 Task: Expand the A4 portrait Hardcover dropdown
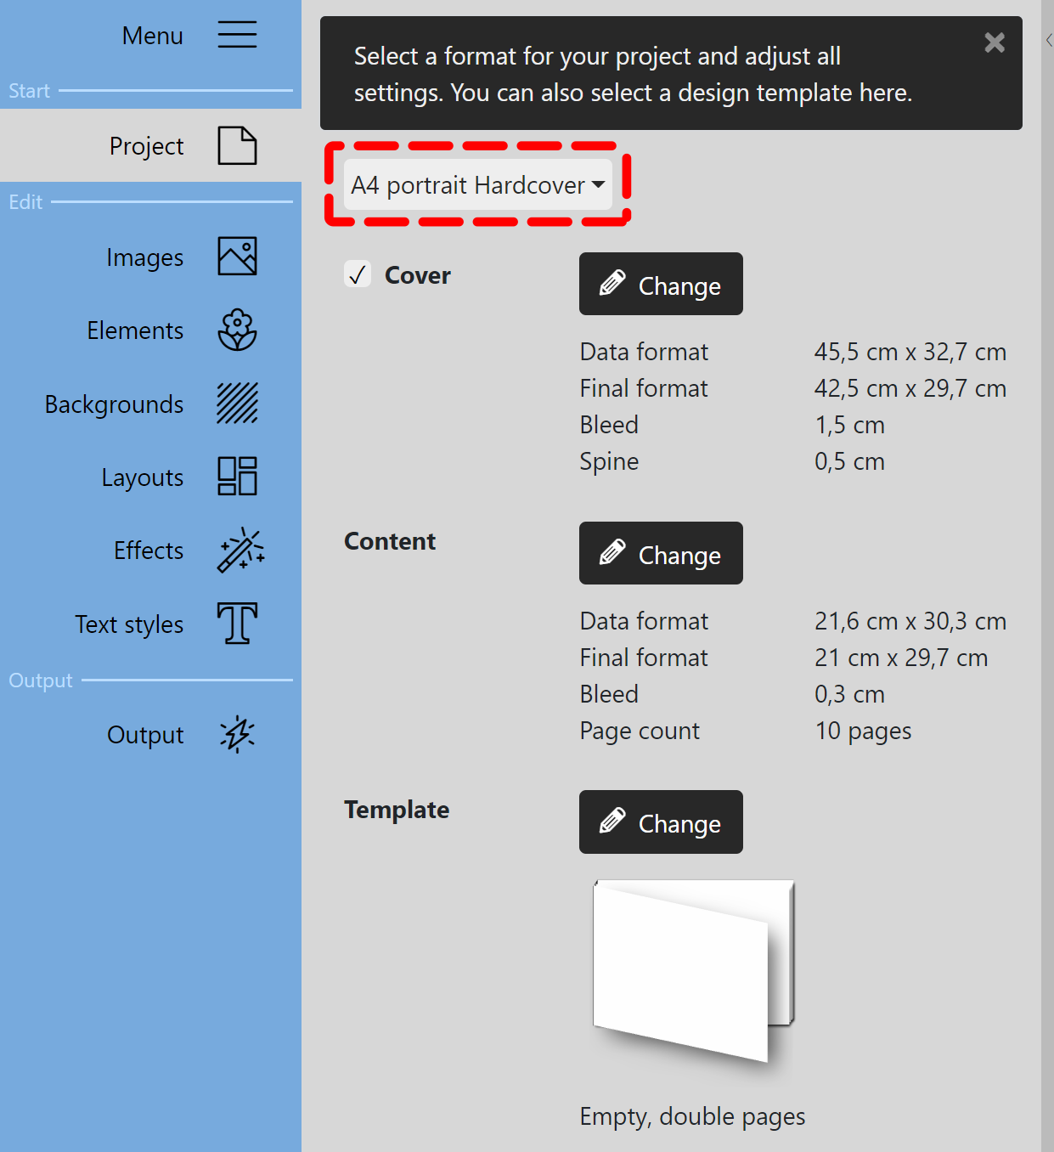tap(477, 184)
